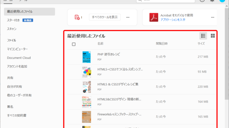Click the HTML5+CSS3でつくる!レスポンシブ thumbnail
This screenshot has width=229, height=128.
pyautogui.click(x=87, y=72)
